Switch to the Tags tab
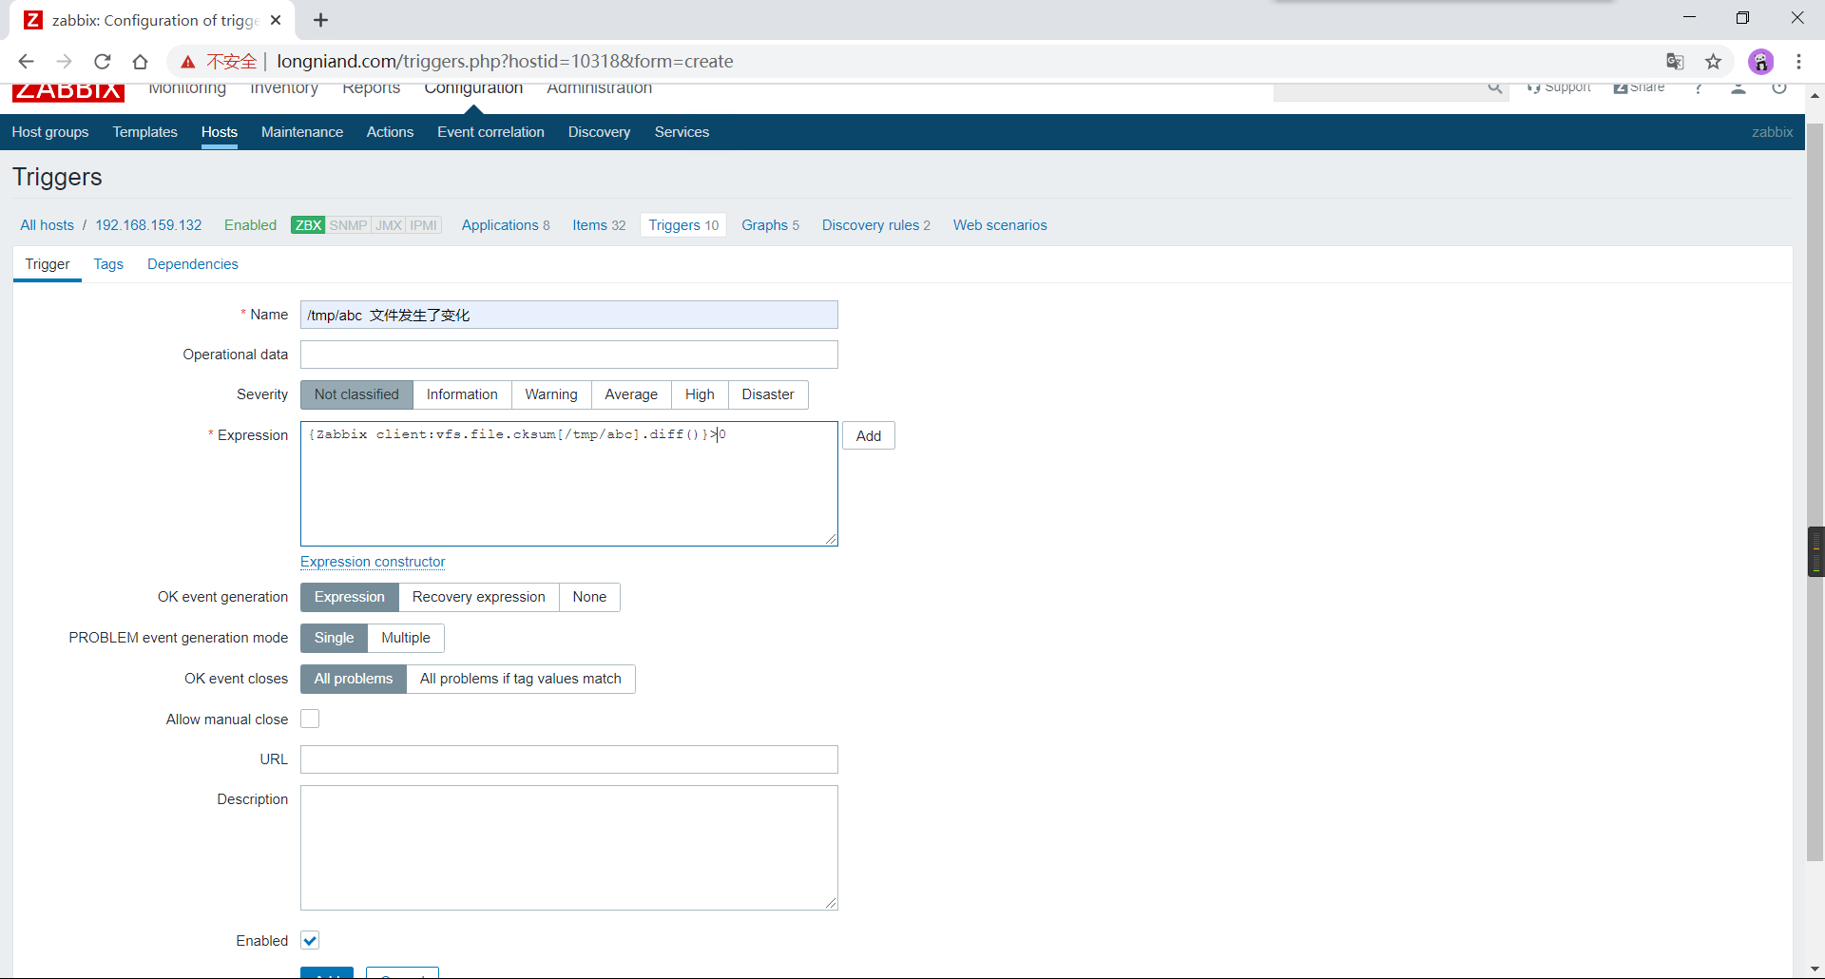Viewport: 1825px width, 979px height. point(108,264)
